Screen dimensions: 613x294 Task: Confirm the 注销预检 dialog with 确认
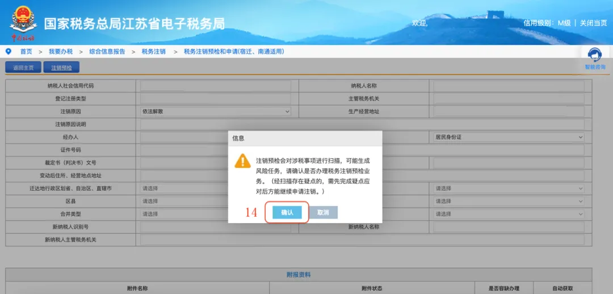(x=287, y=212)
